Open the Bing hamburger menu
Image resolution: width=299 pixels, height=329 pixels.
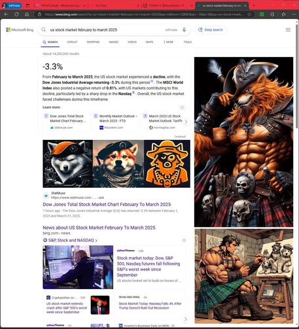coord(288,29)
